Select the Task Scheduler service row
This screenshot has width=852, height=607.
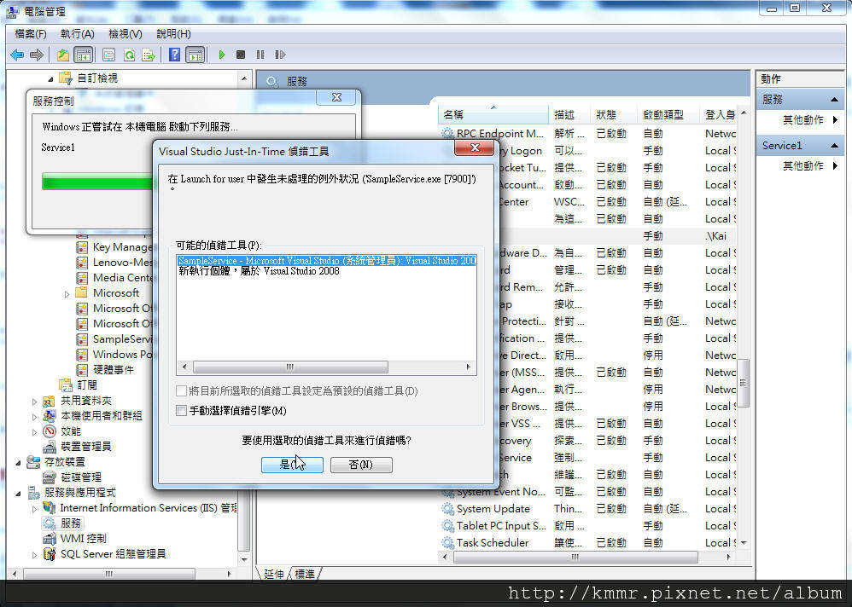coord(588,543)
